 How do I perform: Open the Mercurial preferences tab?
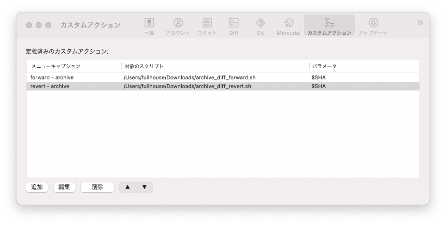288,27
